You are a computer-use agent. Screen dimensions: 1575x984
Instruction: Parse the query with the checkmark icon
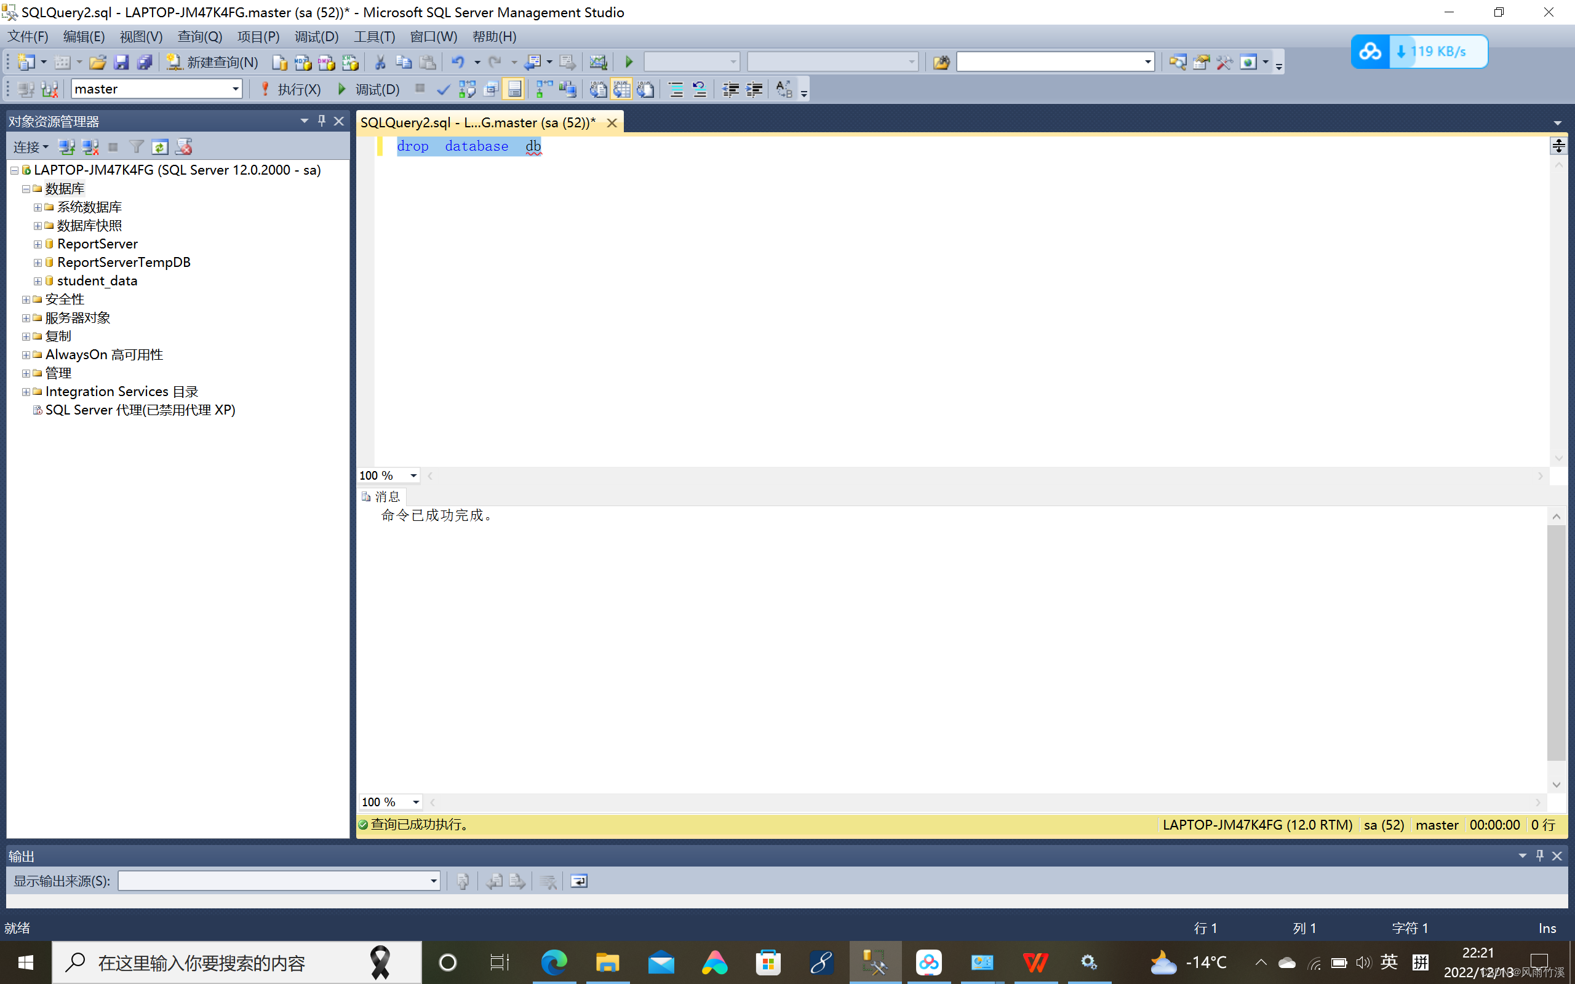coord(445,89)
